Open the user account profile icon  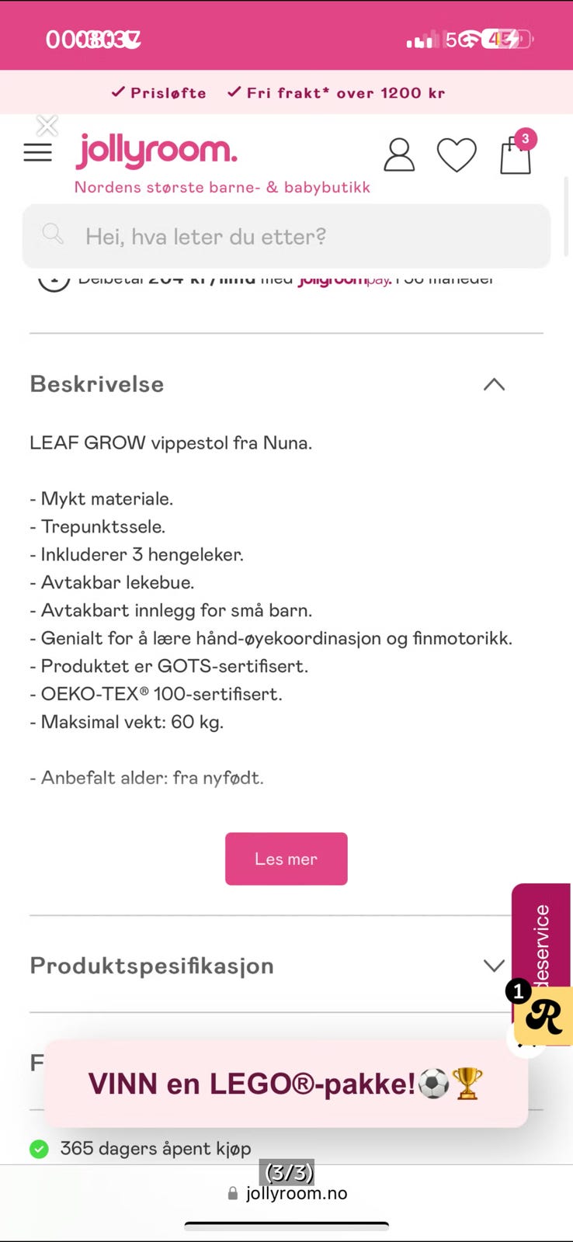pos(399,154)
